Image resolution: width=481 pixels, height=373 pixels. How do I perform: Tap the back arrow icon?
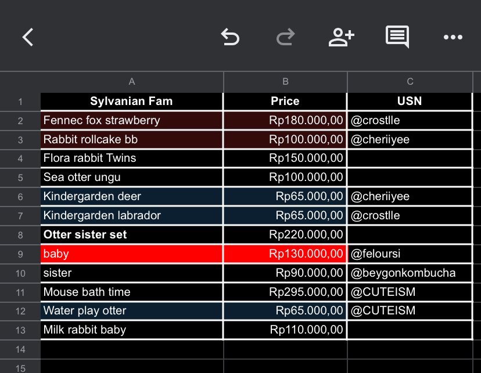[28, 37]
